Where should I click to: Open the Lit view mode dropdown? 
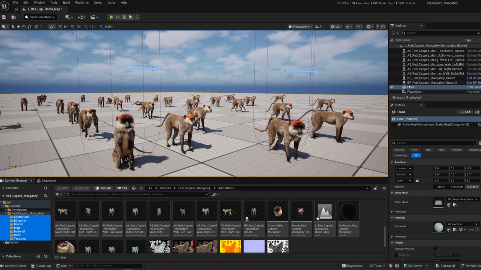[336, 27]
